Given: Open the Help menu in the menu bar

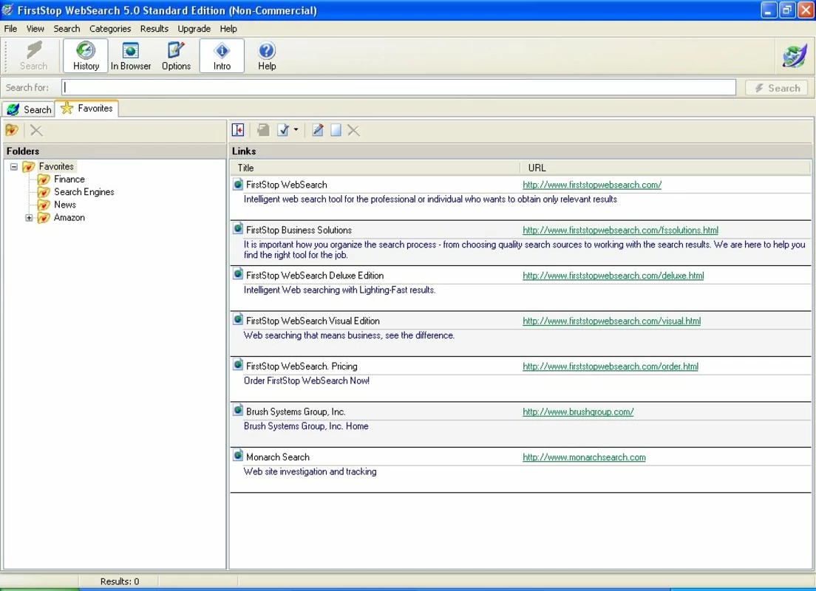Looking at the screenshot, I should (x=228, y=29).
